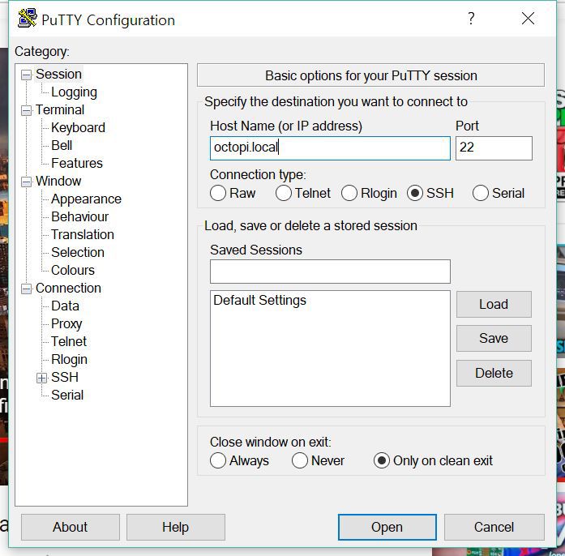This screenshot has width=565, height=556.
Task: Open the Terminal category
Action: (60, 109)
